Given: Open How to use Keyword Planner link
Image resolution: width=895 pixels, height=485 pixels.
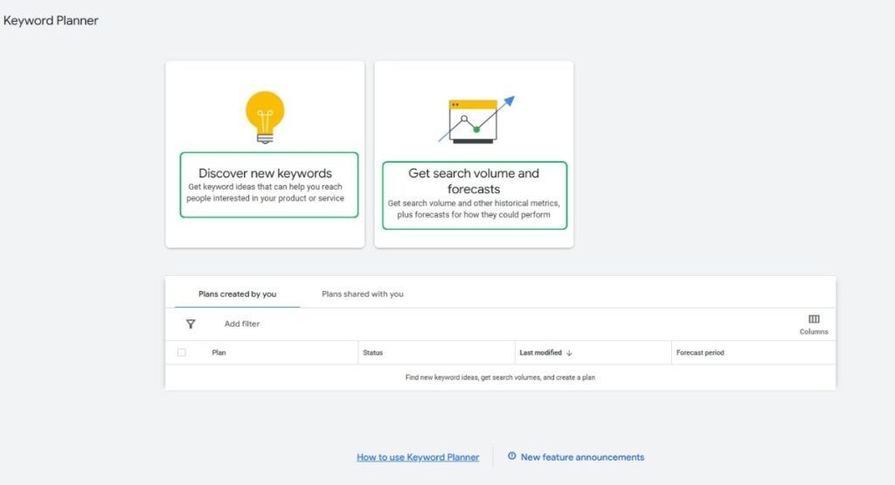Looking at the screenshot, I should pos(418,457).
